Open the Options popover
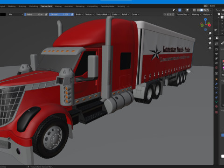This screenshot has width=224, height=168. click(x=208, y=14)
